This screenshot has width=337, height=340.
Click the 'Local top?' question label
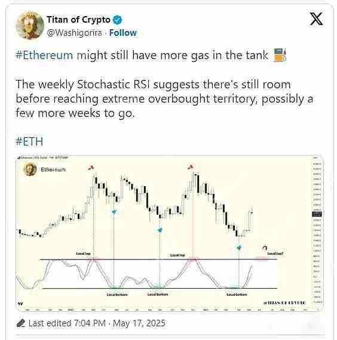click(x=275, y=254)
